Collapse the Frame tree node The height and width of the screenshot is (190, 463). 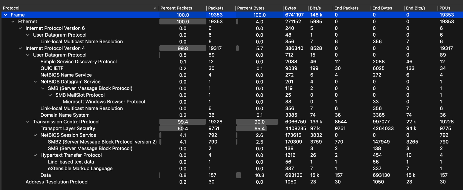point(5,15)
